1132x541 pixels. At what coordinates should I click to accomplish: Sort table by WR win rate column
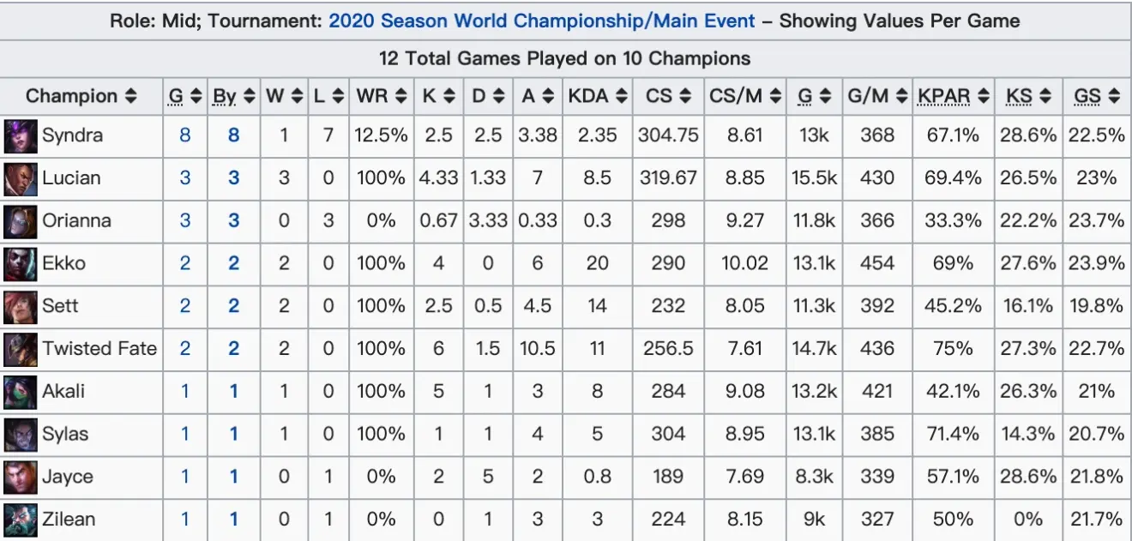tap(381, 96)
